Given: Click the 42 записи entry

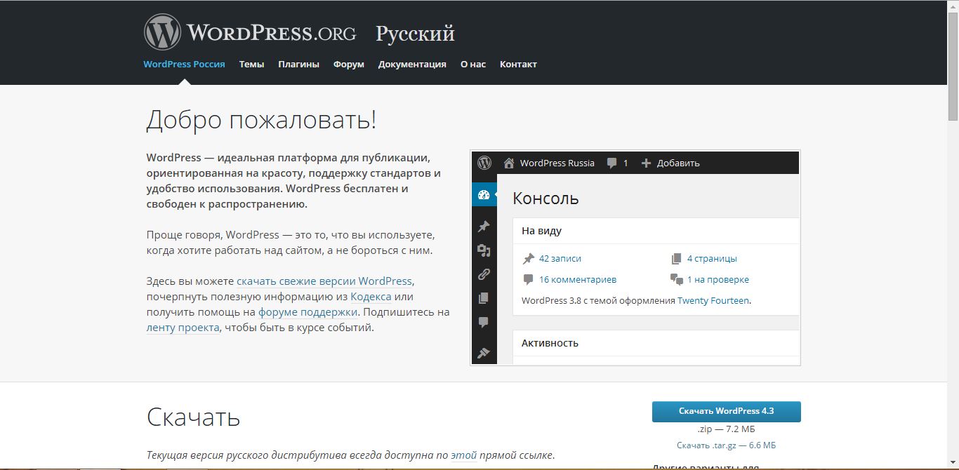Looking at the screenshot, I should point(560,259).
